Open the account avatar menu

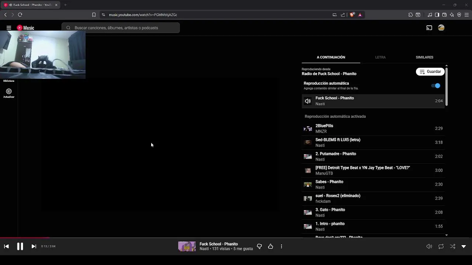(441, 28)
